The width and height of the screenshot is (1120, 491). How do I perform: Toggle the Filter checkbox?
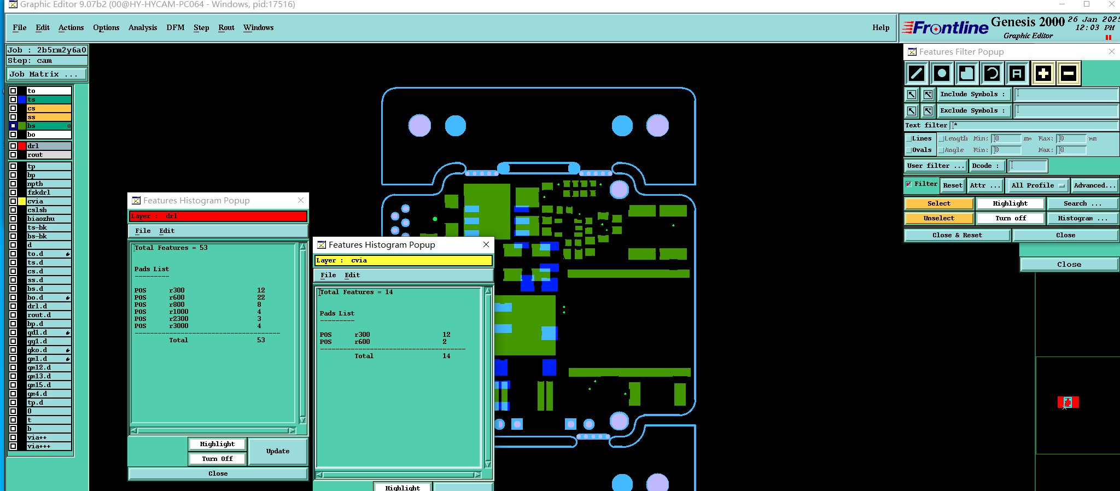[x=909, y=184]
